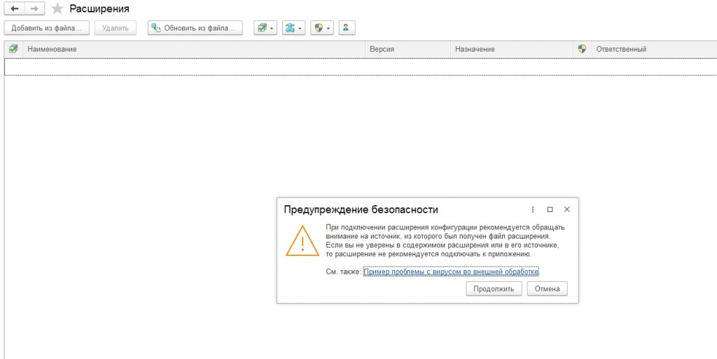Click the checkmark column header icon
717x359 pixels.
coord(13,49)
